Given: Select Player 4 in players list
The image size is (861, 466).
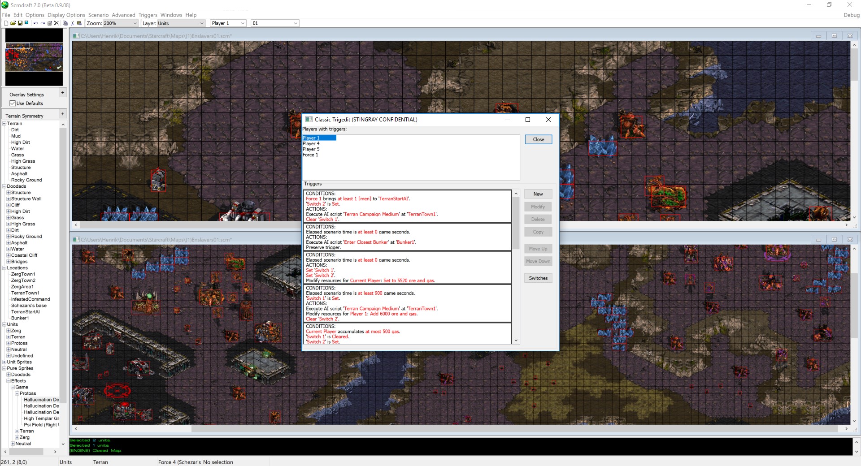Looking at the screenshot, I should [311, 144].
